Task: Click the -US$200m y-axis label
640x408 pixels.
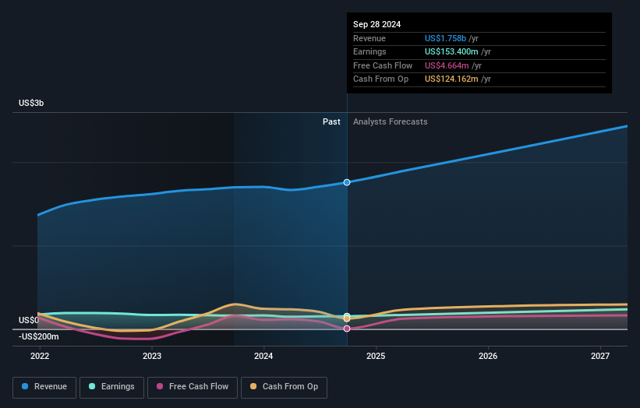Action: (x=39, y=336)
